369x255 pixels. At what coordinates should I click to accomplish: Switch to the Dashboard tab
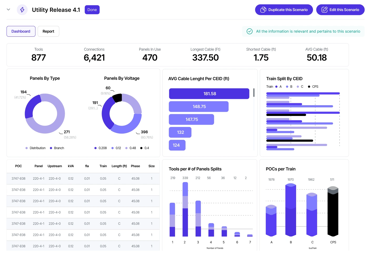21,31
